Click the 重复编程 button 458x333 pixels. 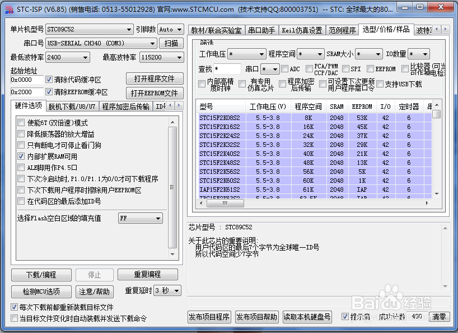point(147,274)
